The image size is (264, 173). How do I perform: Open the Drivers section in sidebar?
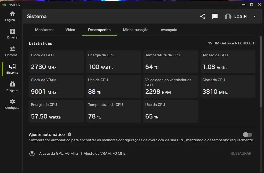[12, 34]
